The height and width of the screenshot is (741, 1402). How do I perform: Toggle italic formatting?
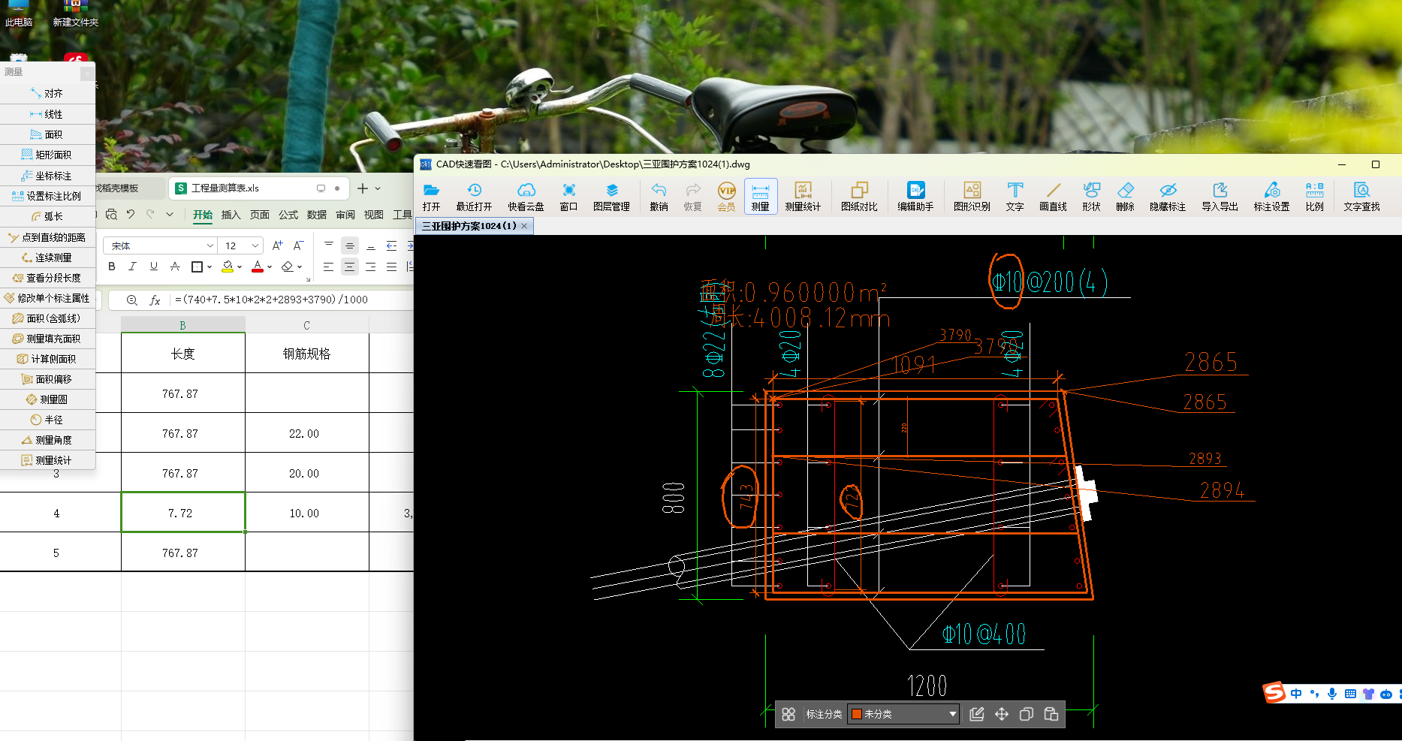tap(133, 267)
